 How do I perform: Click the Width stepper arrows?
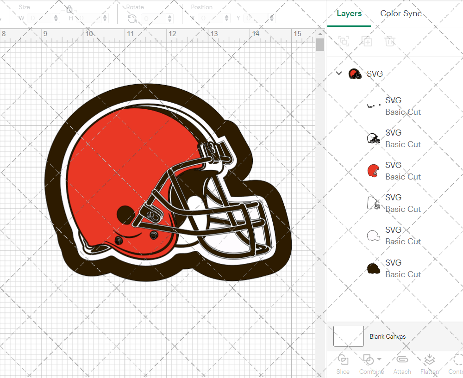coord(56,19)
